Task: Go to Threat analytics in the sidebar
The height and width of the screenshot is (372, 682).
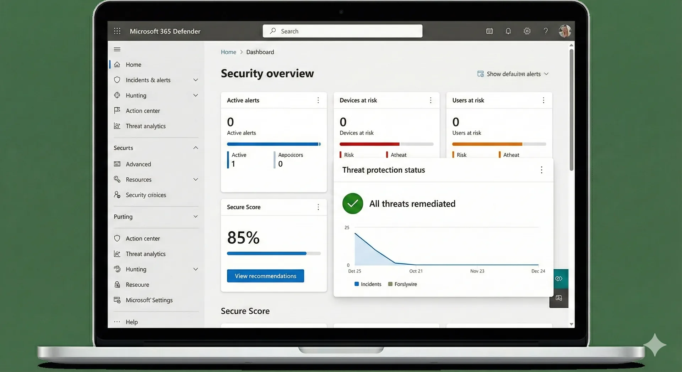Action: click(146, 126)
